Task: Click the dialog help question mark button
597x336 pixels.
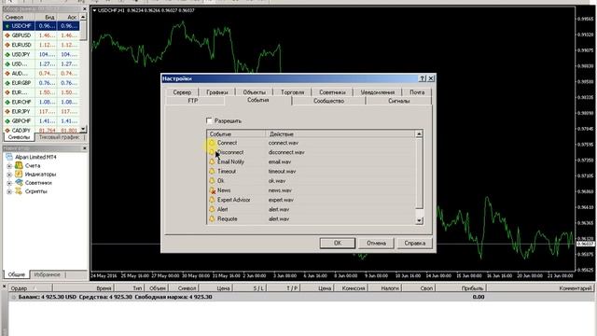Action: click(x=423, y=78)
